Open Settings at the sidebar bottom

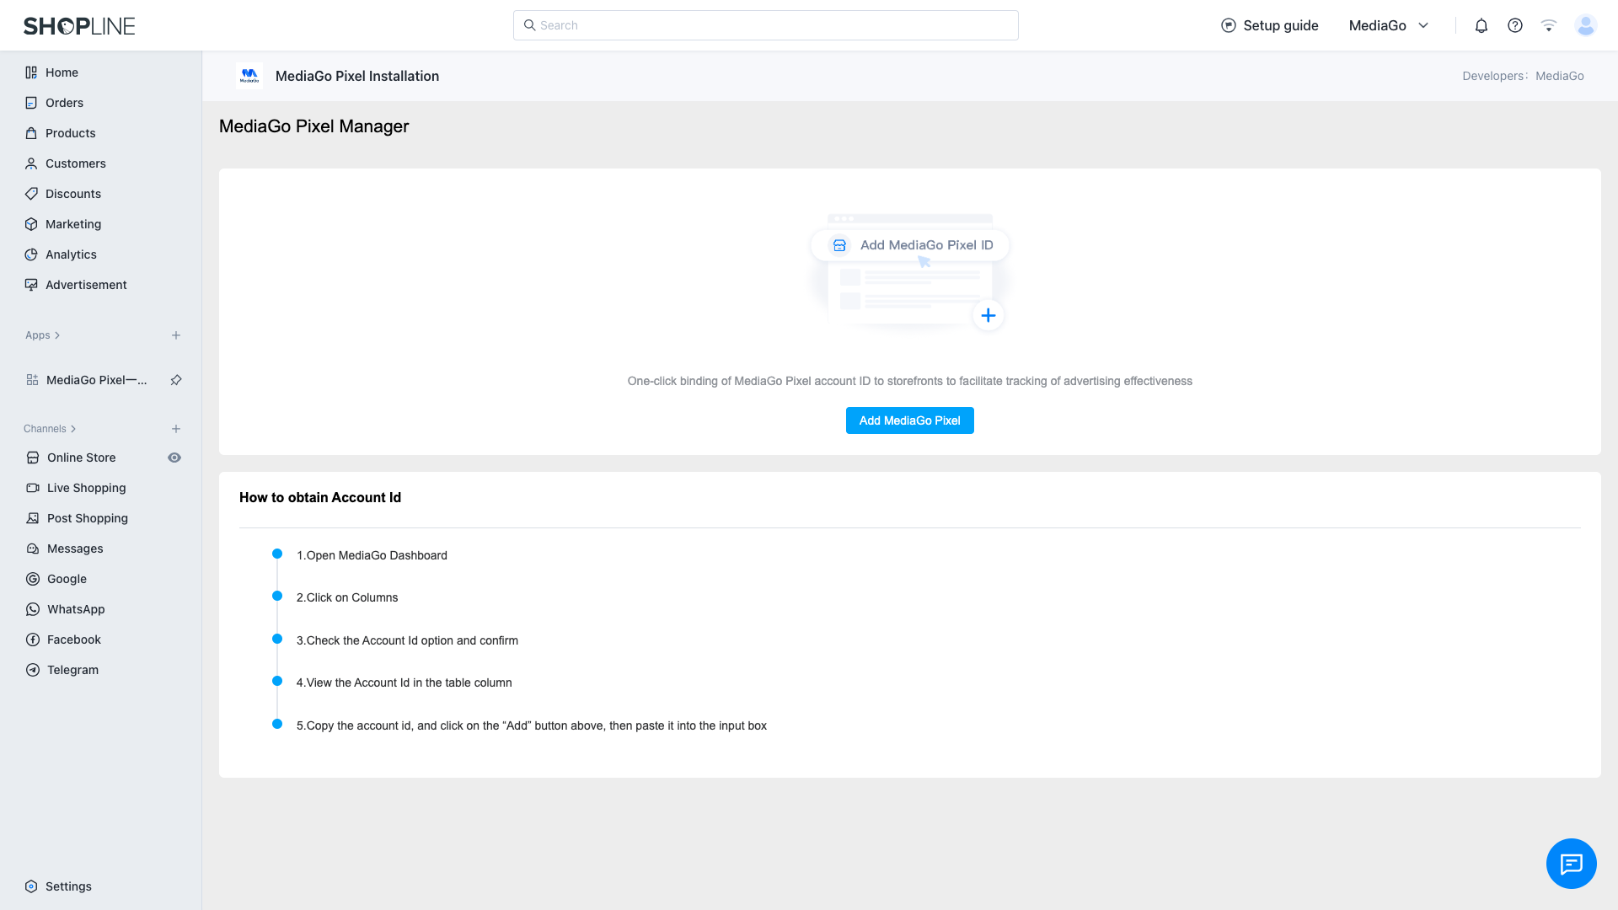67,886
